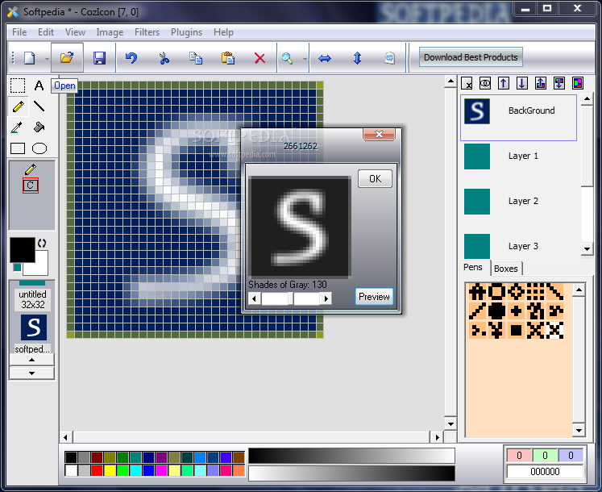The image size is (602, 492).
Task: Select Layer 3 in layers list
Action: coord(518,246)
